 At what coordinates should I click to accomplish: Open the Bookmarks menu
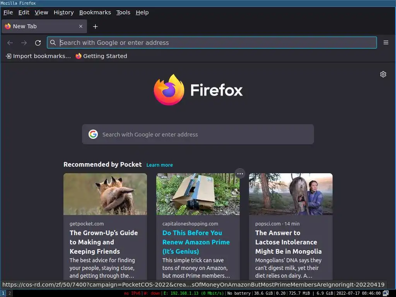pos(95,12)
